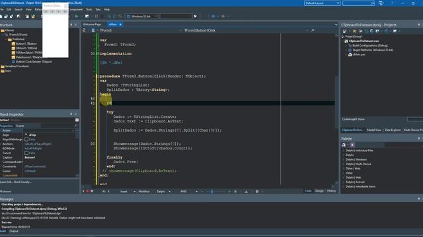Click the first icon at left of main toolbar
Image resolution: width=423 pixels, height=237 pixels.
[x=1, y=16]
